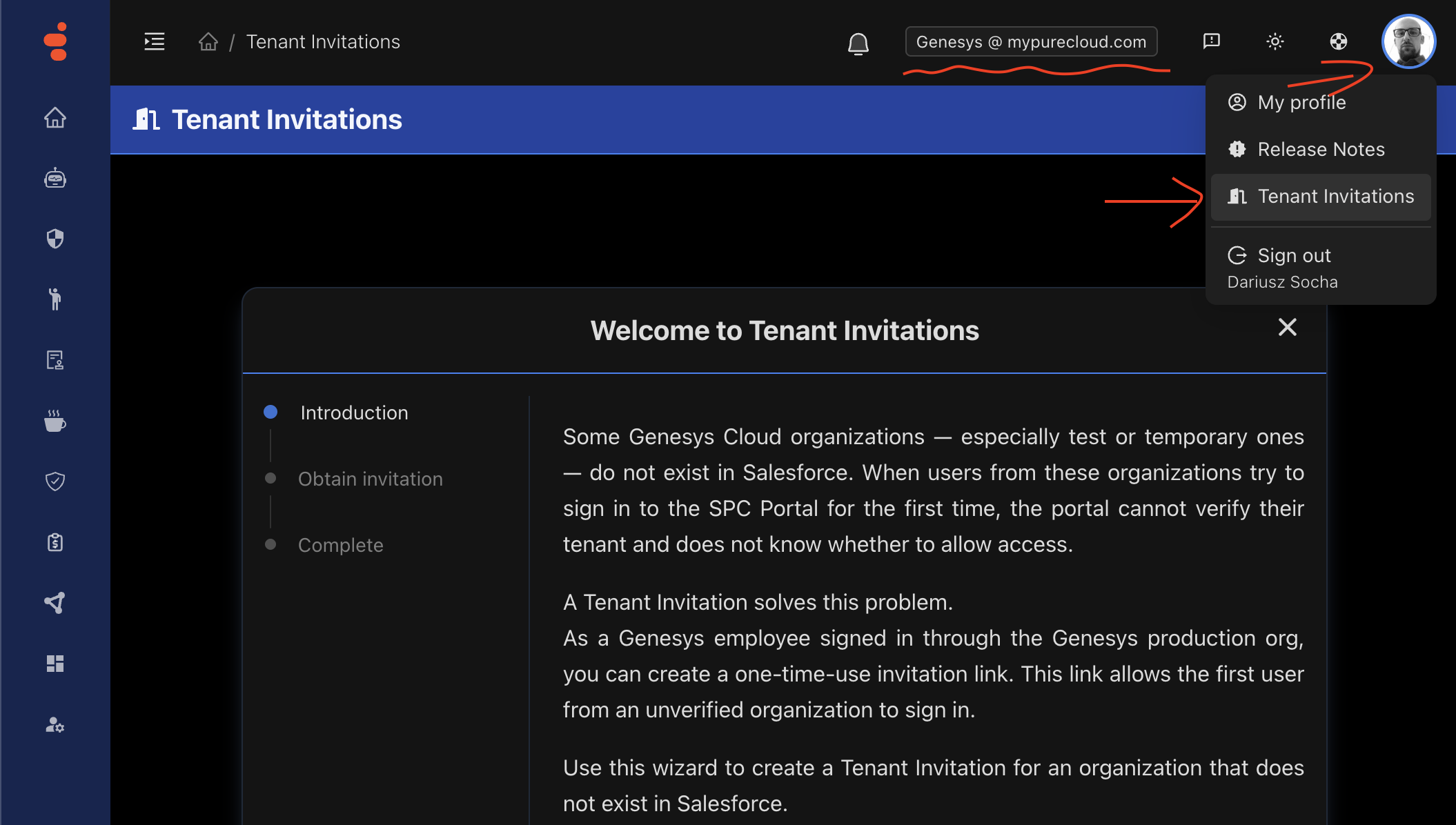This screenshot has height=825, width=1456.
Task: Go to Obtain invitation step
Action: tap(370, 479)
